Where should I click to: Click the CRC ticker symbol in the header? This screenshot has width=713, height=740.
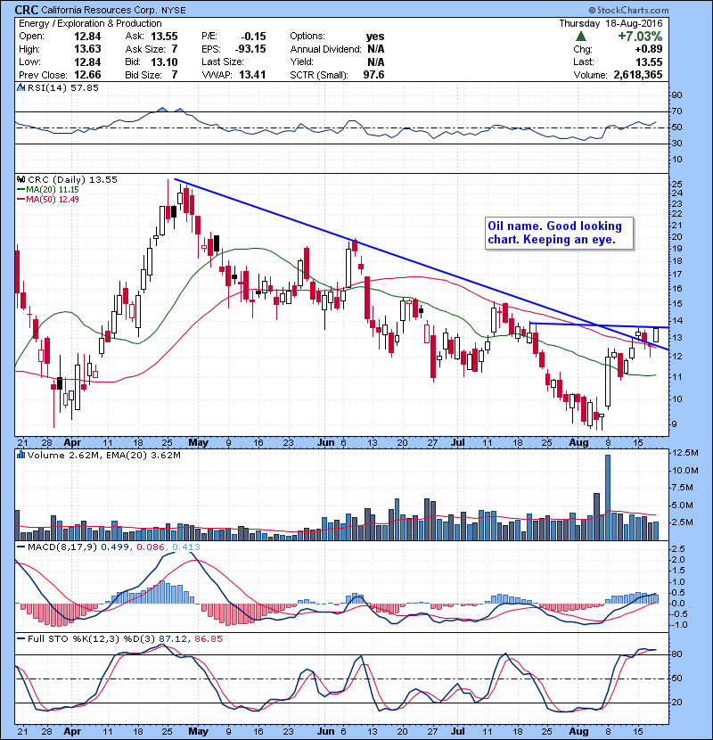(x=27, y=10)
